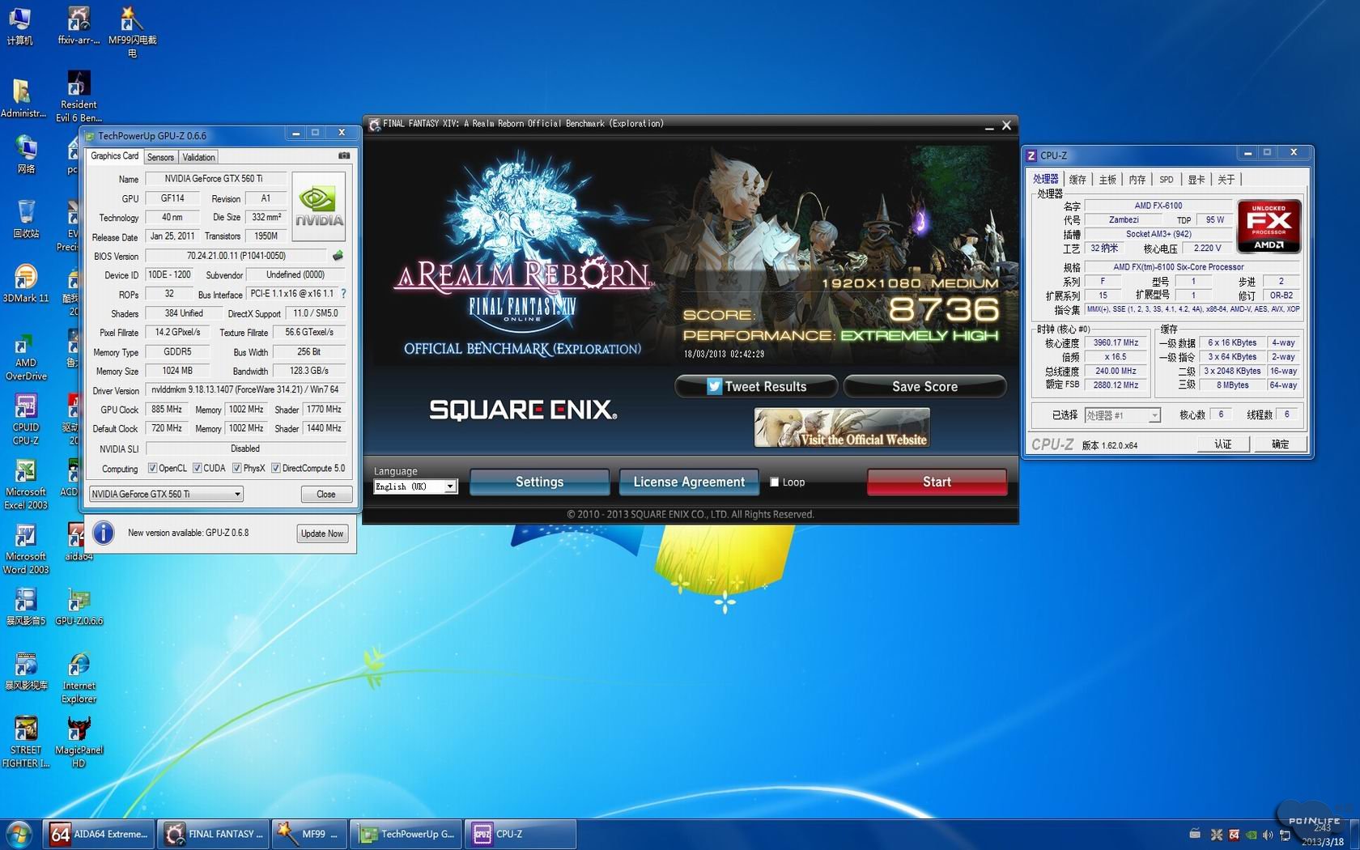Click the GPU-Z BIOS save chip icon
The height and width of the screenshot is (850, 1360).
(338, 256)
